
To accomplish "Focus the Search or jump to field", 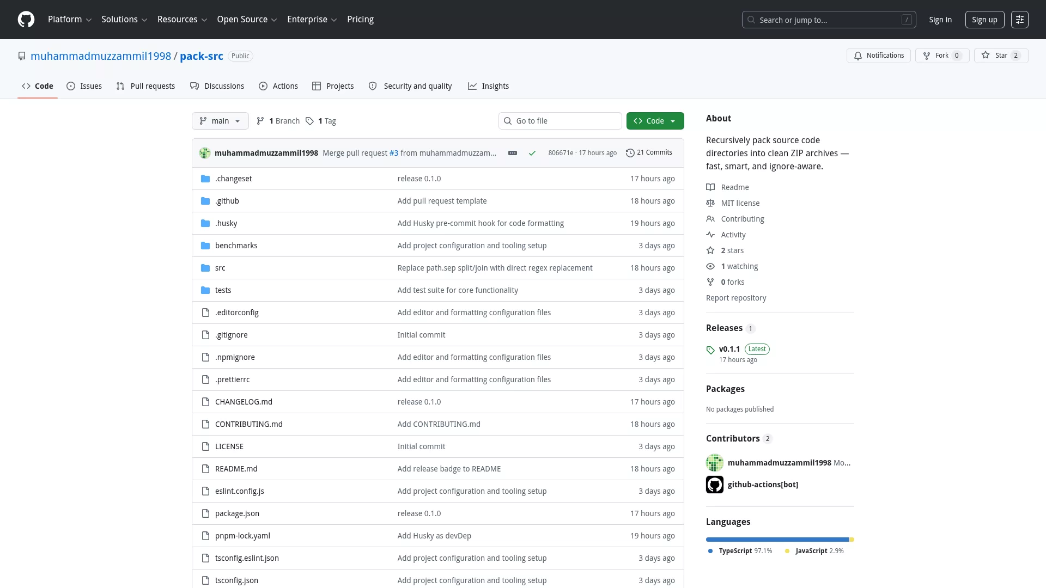I will [829, 20].
